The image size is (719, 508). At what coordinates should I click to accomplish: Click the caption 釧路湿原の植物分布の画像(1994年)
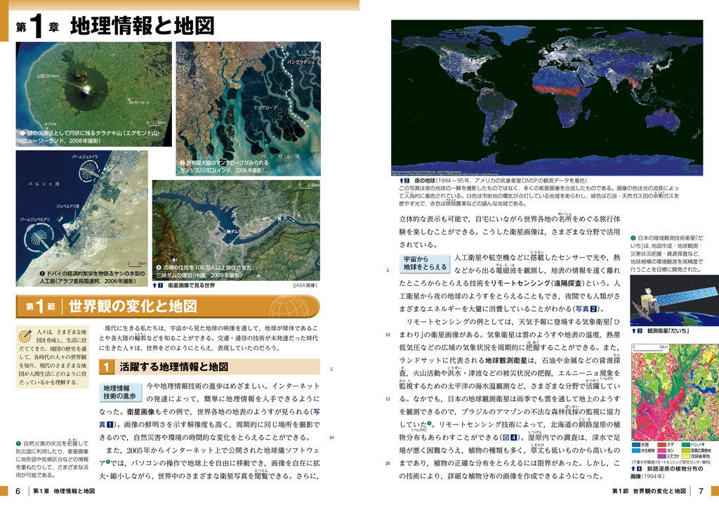pyautogui.click(x=668, y=473)
